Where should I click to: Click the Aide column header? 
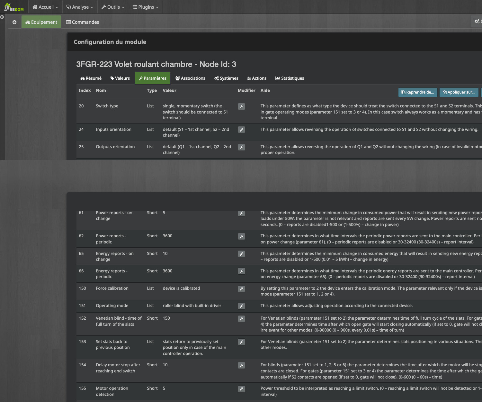[265, 90]
